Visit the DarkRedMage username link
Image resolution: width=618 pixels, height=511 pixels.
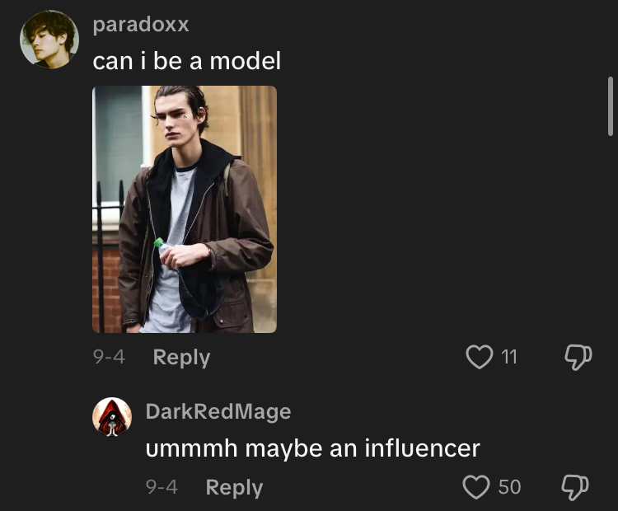218,411
